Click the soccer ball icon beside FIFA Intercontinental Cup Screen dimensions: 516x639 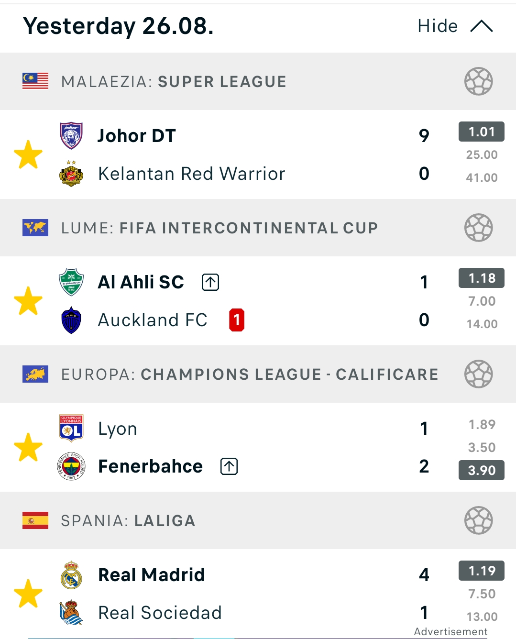[x=479, y=228]
